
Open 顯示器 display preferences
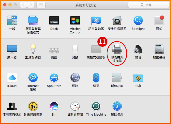[x=12, y=49]
